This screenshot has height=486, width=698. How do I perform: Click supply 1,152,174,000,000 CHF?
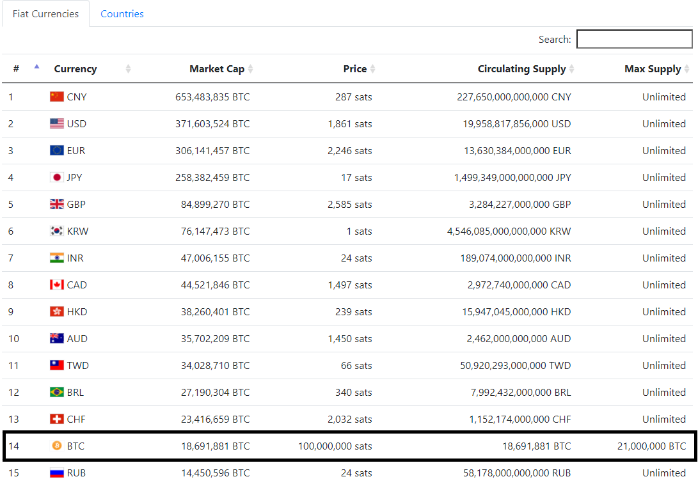coord(520,419)
